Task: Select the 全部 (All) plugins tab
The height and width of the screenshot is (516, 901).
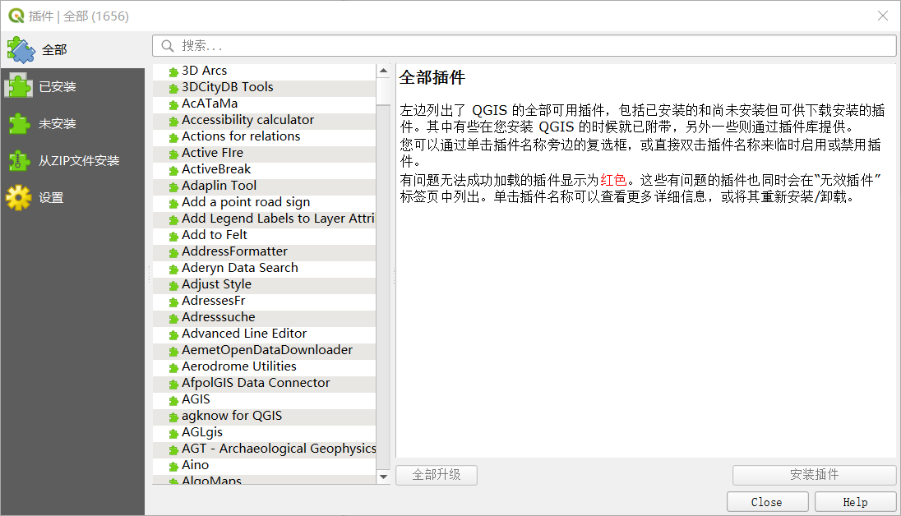Action: [72, 50]
